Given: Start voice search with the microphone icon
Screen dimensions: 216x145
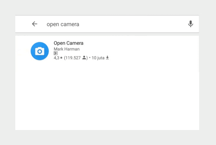Looking at the screenshot, I should tap(191, 24).
